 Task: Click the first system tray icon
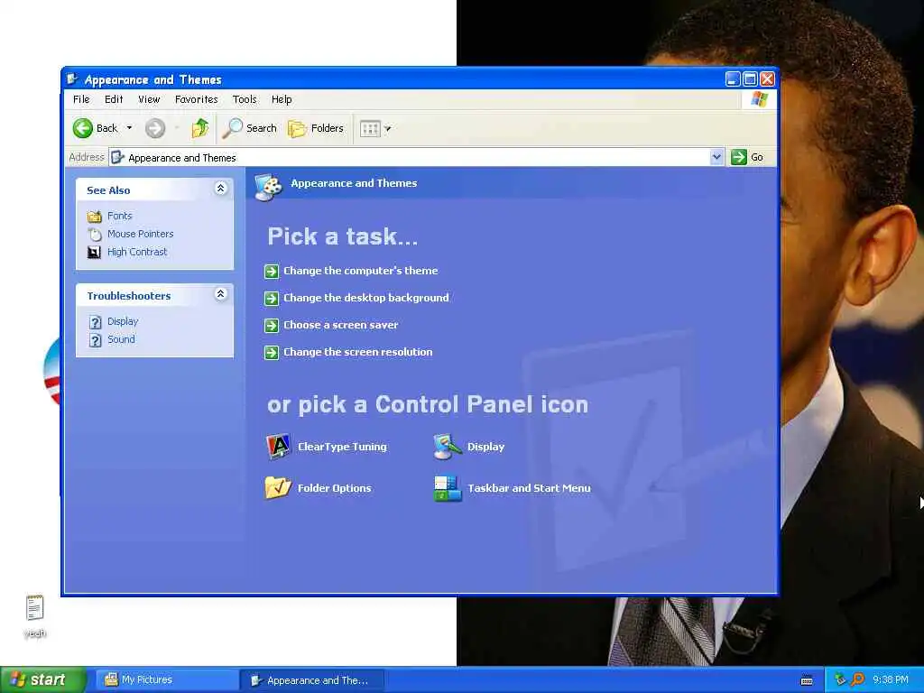point(840,679)
